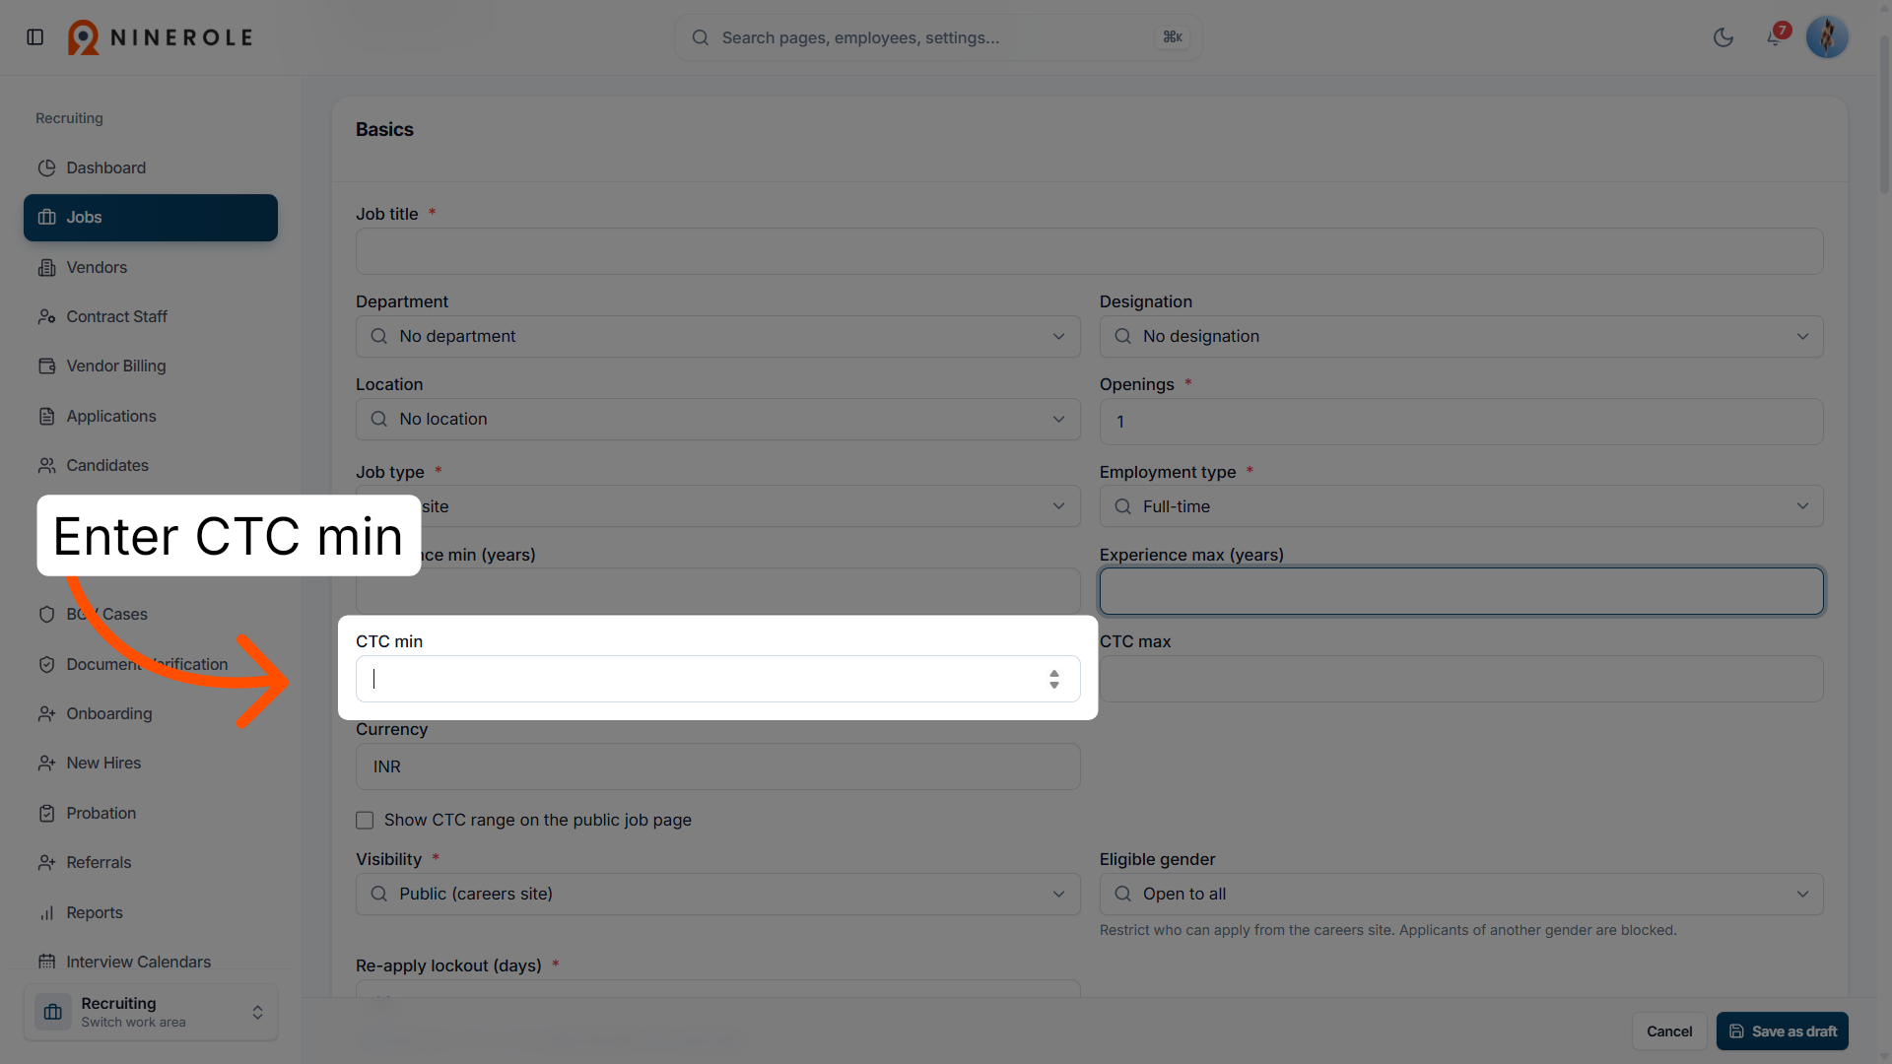1892x1064 pixels.
Task: Go to Contract Staff
Action: [151, 316]
